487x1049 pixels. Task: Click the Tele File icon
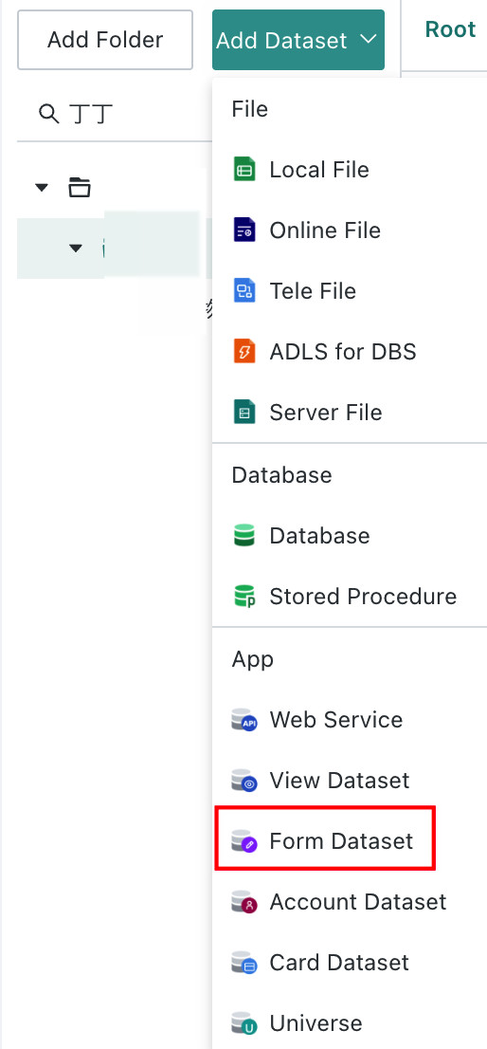tap(244, 291)
